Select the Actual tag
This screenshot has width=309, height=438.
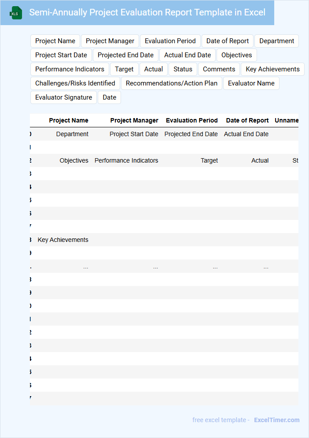(x=154, y=69)
